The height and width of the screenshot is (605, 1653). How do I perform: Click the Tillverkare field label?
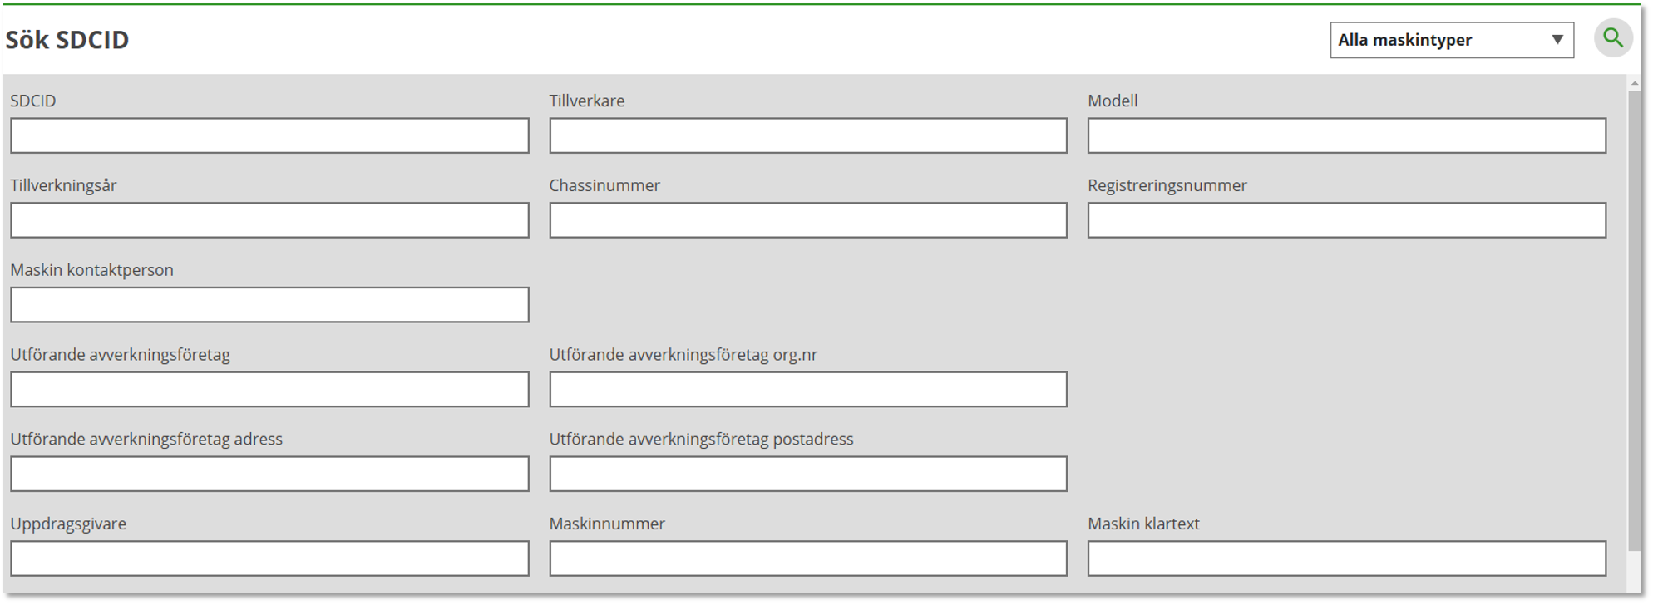(586, 101)
